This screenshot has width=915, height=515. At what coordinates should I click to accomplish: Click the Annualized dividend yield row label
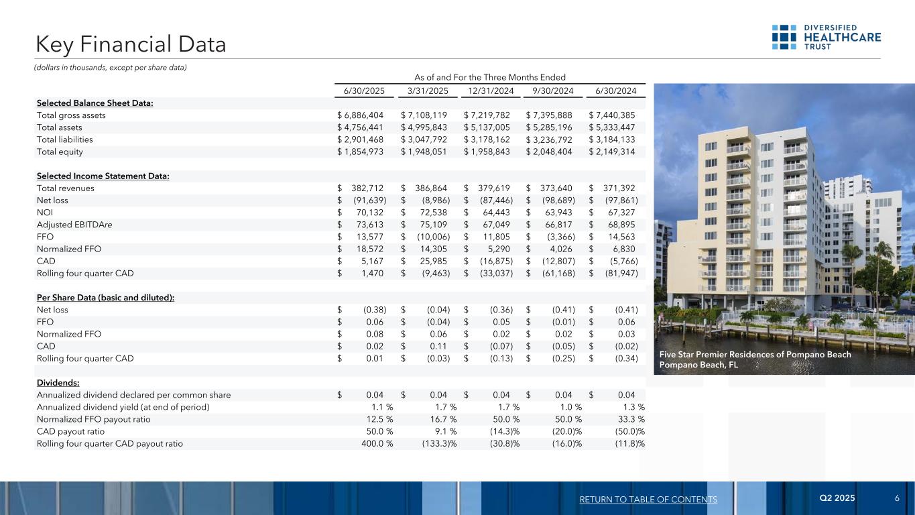coord(123,407)
